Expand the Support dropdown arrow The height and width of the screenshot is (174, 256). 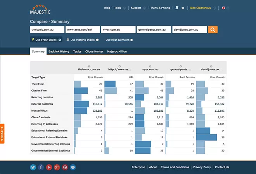point(145,8)
